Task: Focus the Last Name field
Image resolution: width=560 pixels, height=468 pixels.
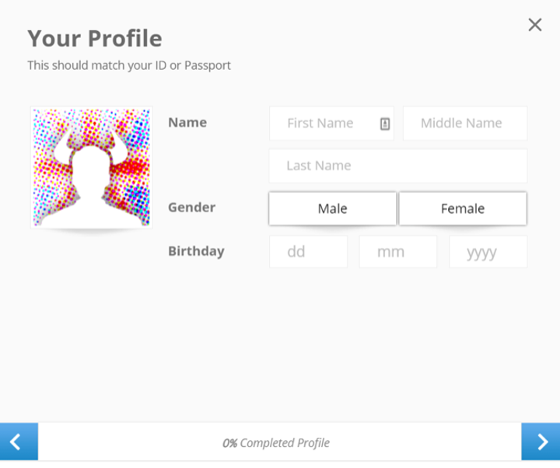Action: pos(398,166)
